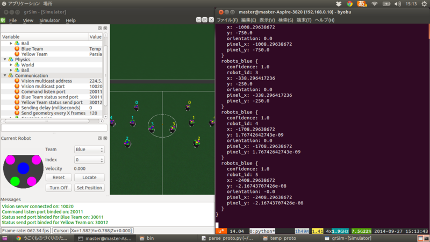Screen dimensions: 430x242
Task: Open the 表示(V) menu in terminal
Action: 267,20
